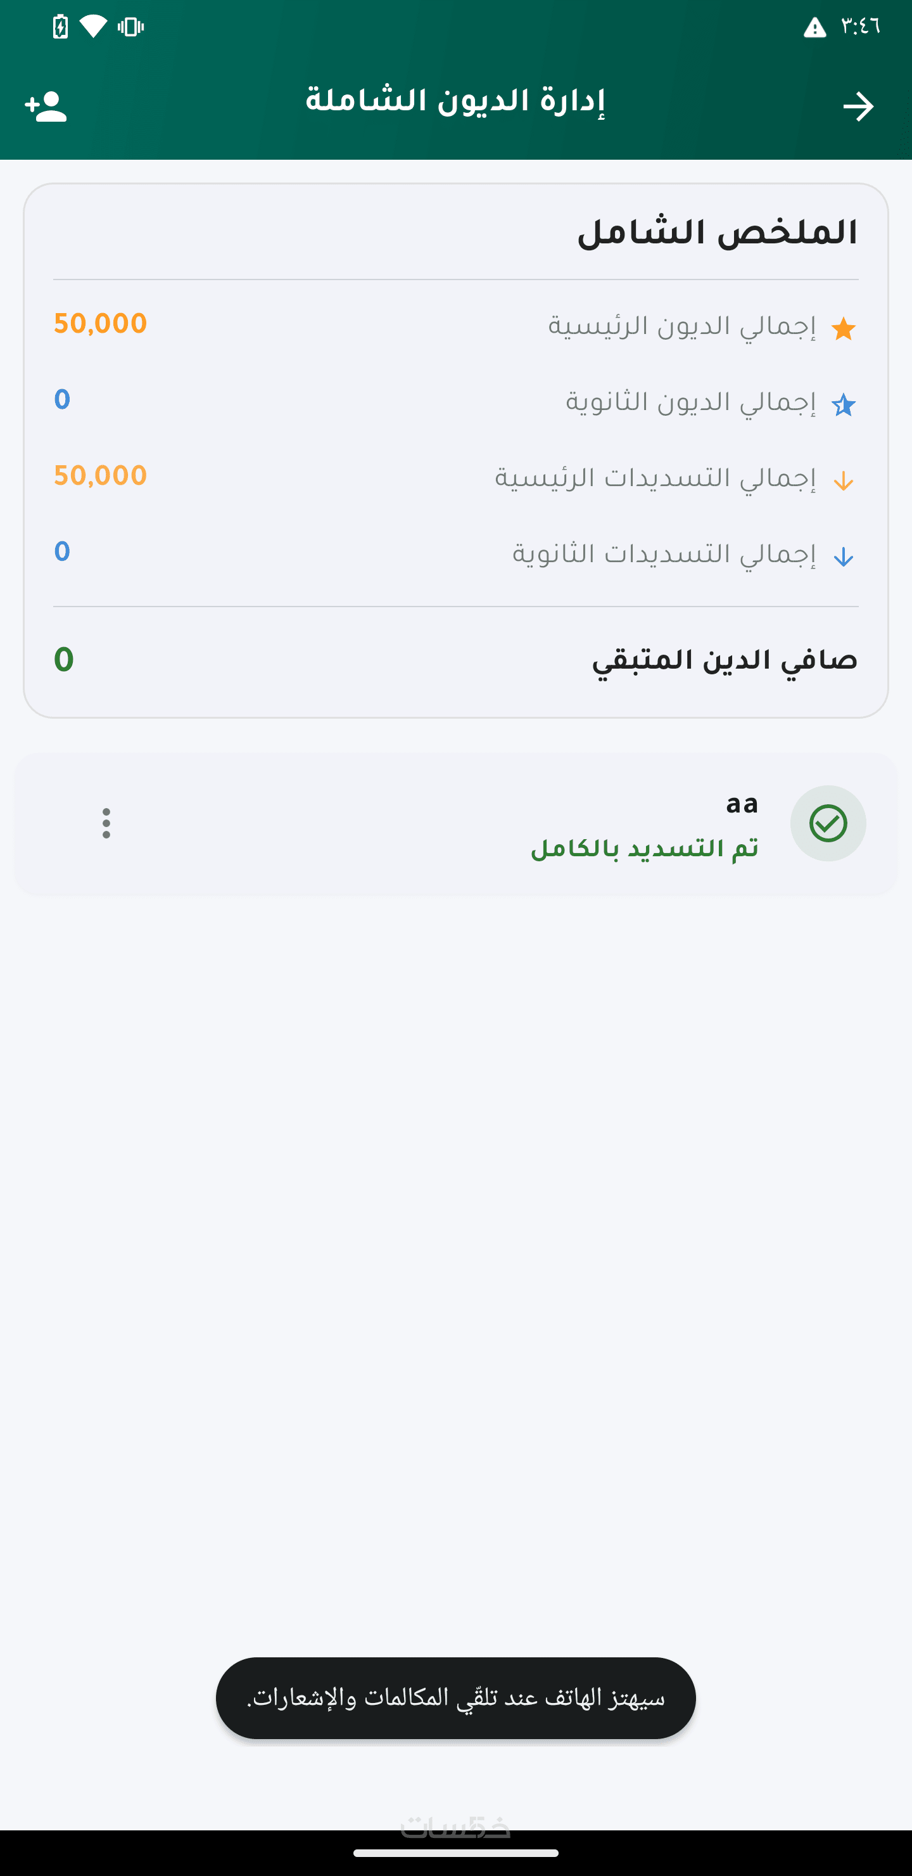This screenshot has width=912, height=1876.
Task: Tap the vibration toast message
Action: click(455, 1699)
